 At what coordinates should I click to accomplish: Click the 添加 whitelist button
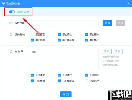point(107,51)
